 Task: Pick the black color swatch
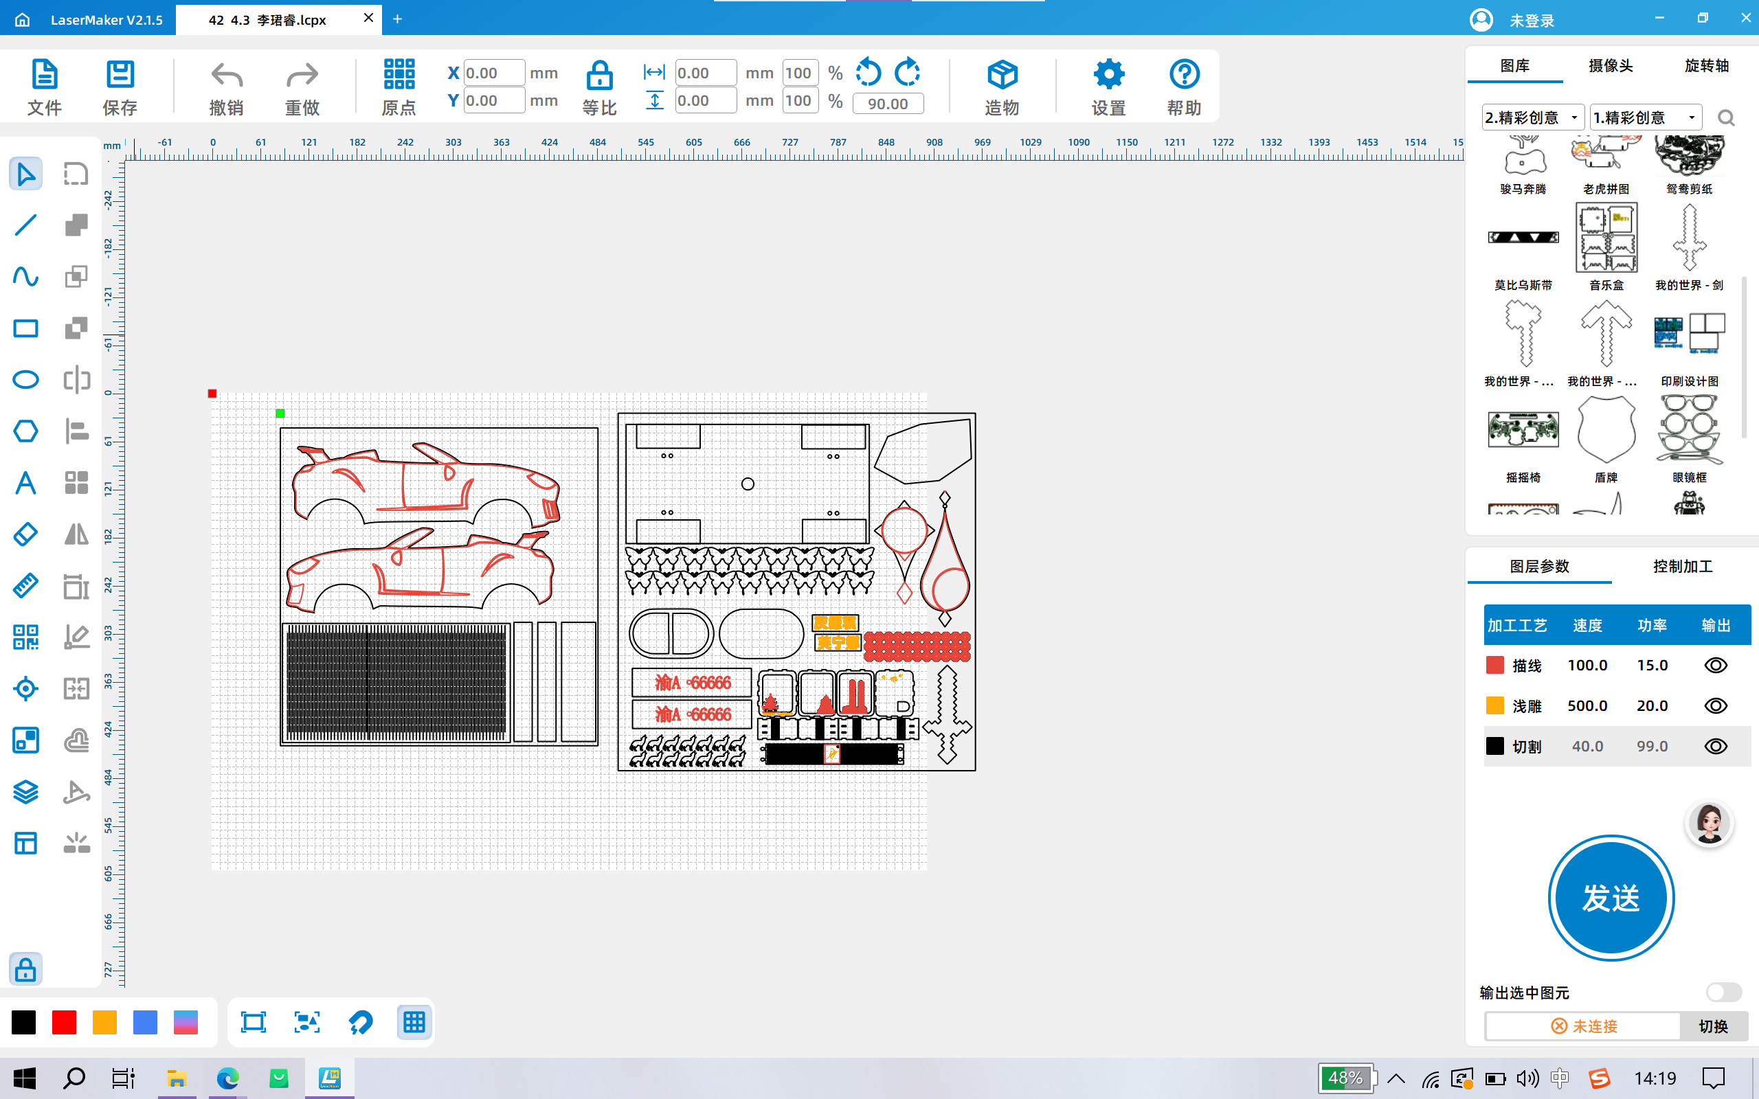click(x=24, y=1023)
